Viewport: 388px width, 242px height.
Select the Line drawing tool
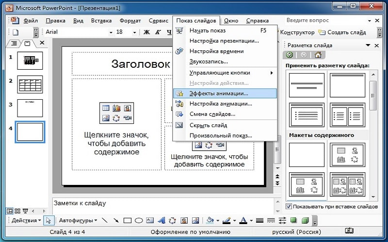(105, 220)
